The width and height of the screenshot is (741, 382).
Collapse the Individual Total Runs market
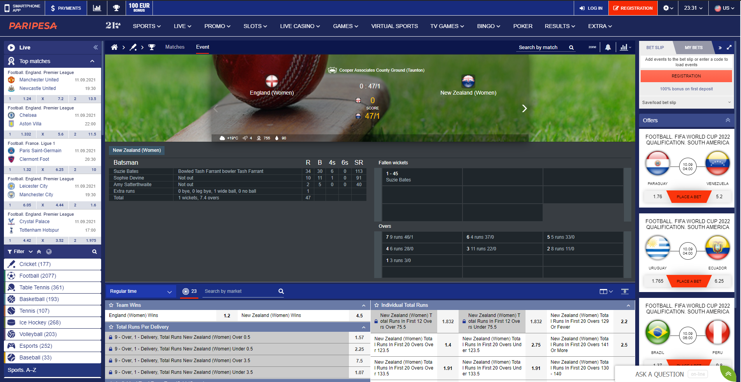click(628, 306)
